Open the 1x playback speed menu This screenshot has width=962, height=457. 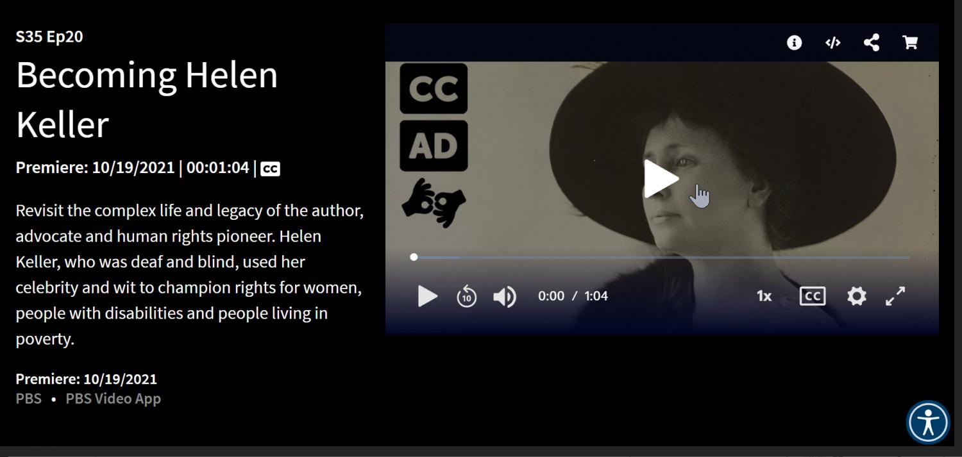tap(764, 296)
